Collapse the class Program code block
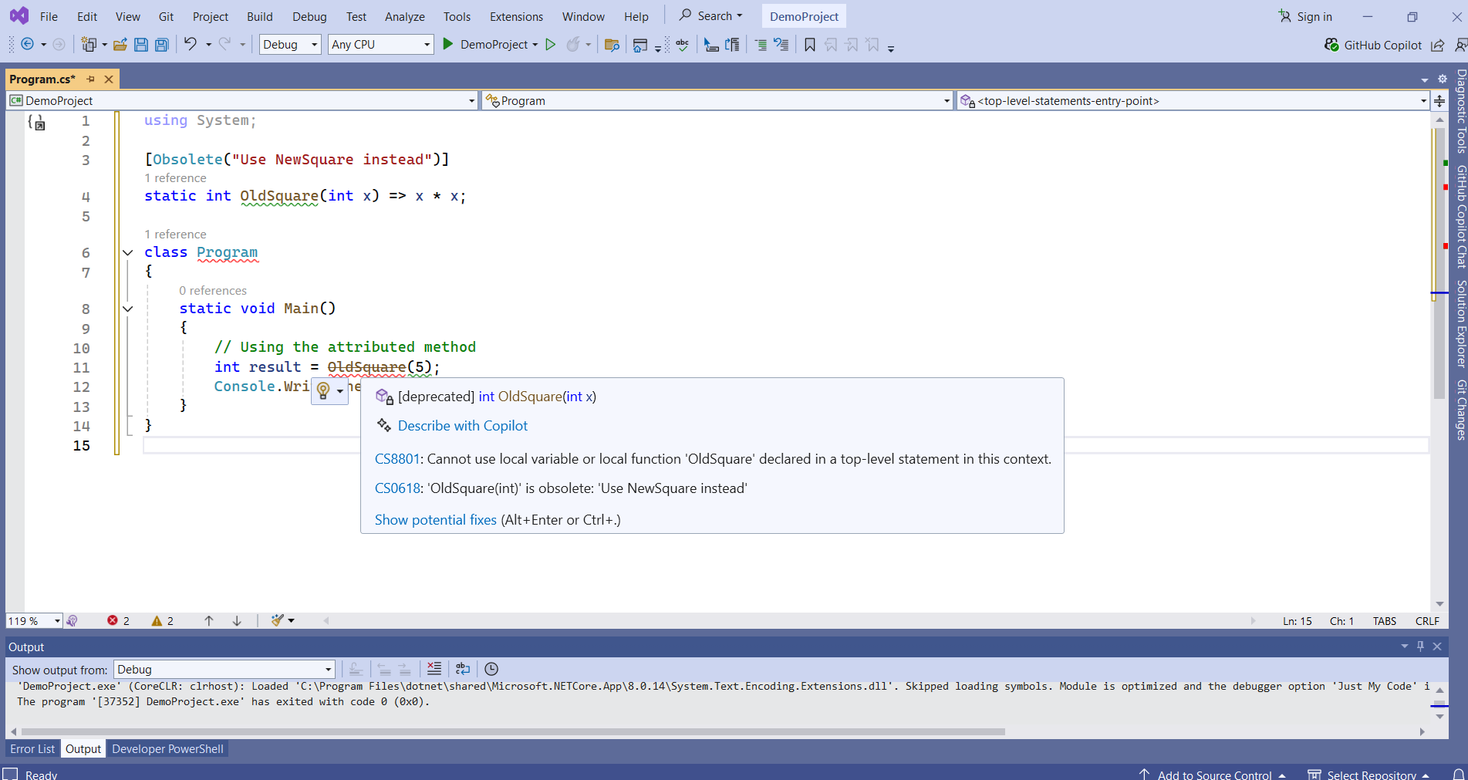This screenshot has height=780, width=1468. click(x=127, y=252)
